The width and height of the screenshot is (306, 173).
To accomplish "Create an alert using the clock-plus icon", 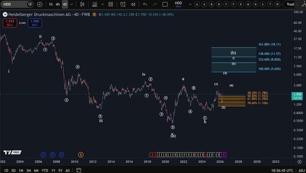I will (123, 4).
